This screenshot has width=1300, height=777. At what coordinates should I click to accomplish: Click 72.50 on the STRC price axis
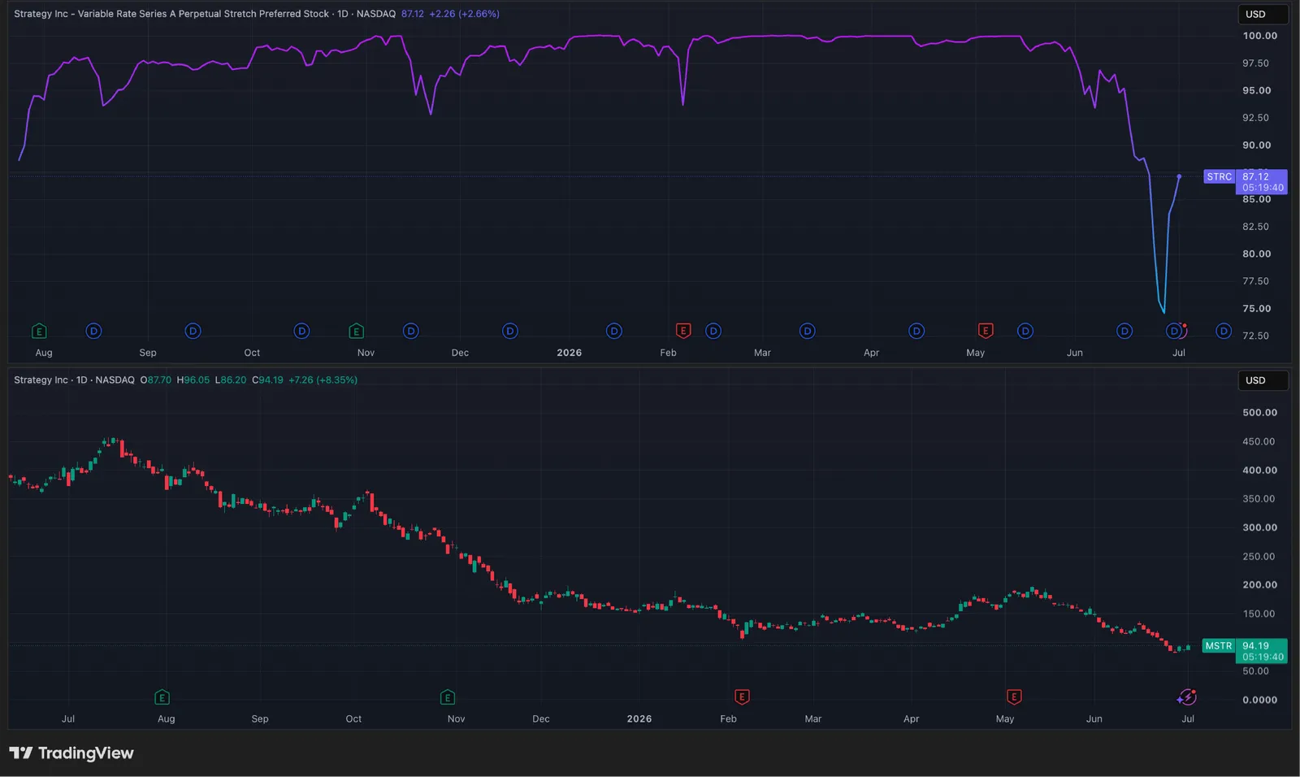(1255, 336)
